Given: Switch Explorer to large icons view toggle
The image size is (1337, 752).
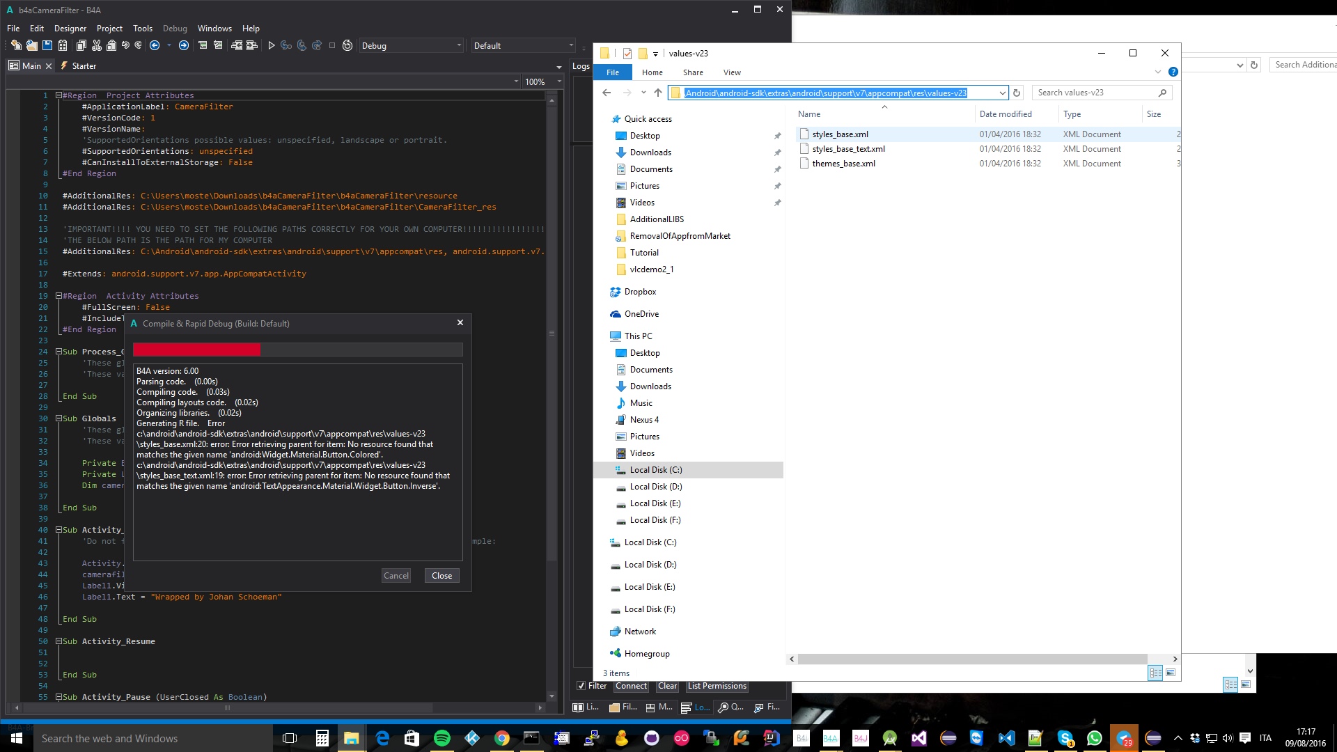Looking at the screenshot, I should [1171, 673].
